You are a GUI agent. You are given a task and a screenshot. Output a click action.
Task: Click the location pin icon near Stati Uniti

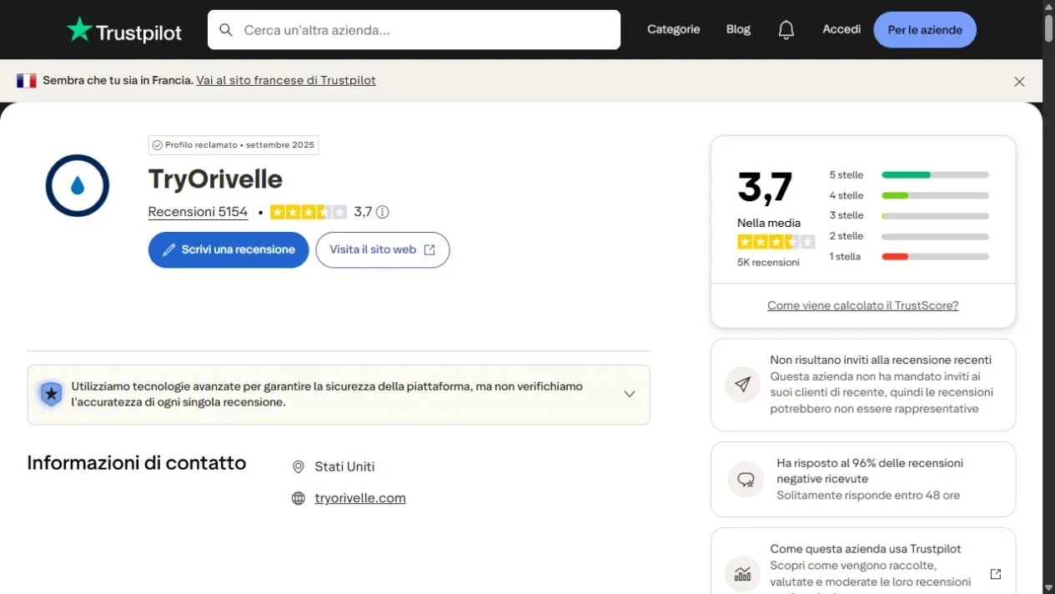298,467
